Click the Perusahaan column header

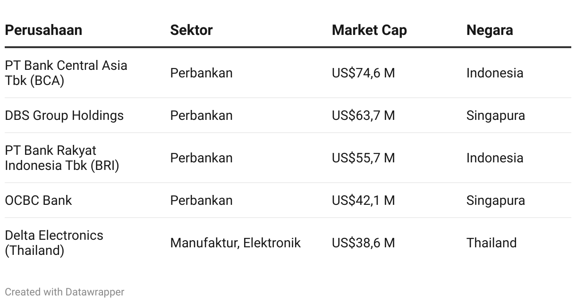(43, 30)
